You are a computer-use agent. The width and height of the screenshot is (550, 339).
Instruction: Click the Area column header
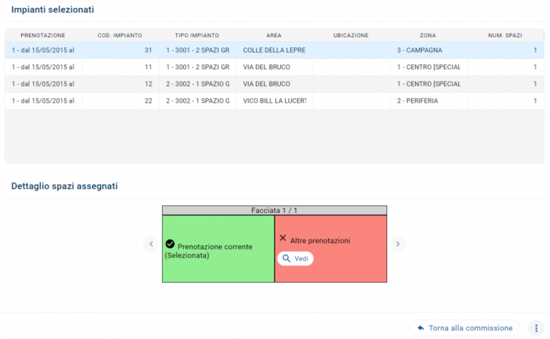point(274,35)
